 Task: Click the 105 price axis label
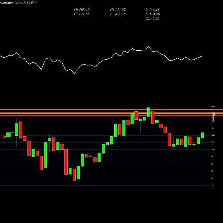click(x=213, y=142)
